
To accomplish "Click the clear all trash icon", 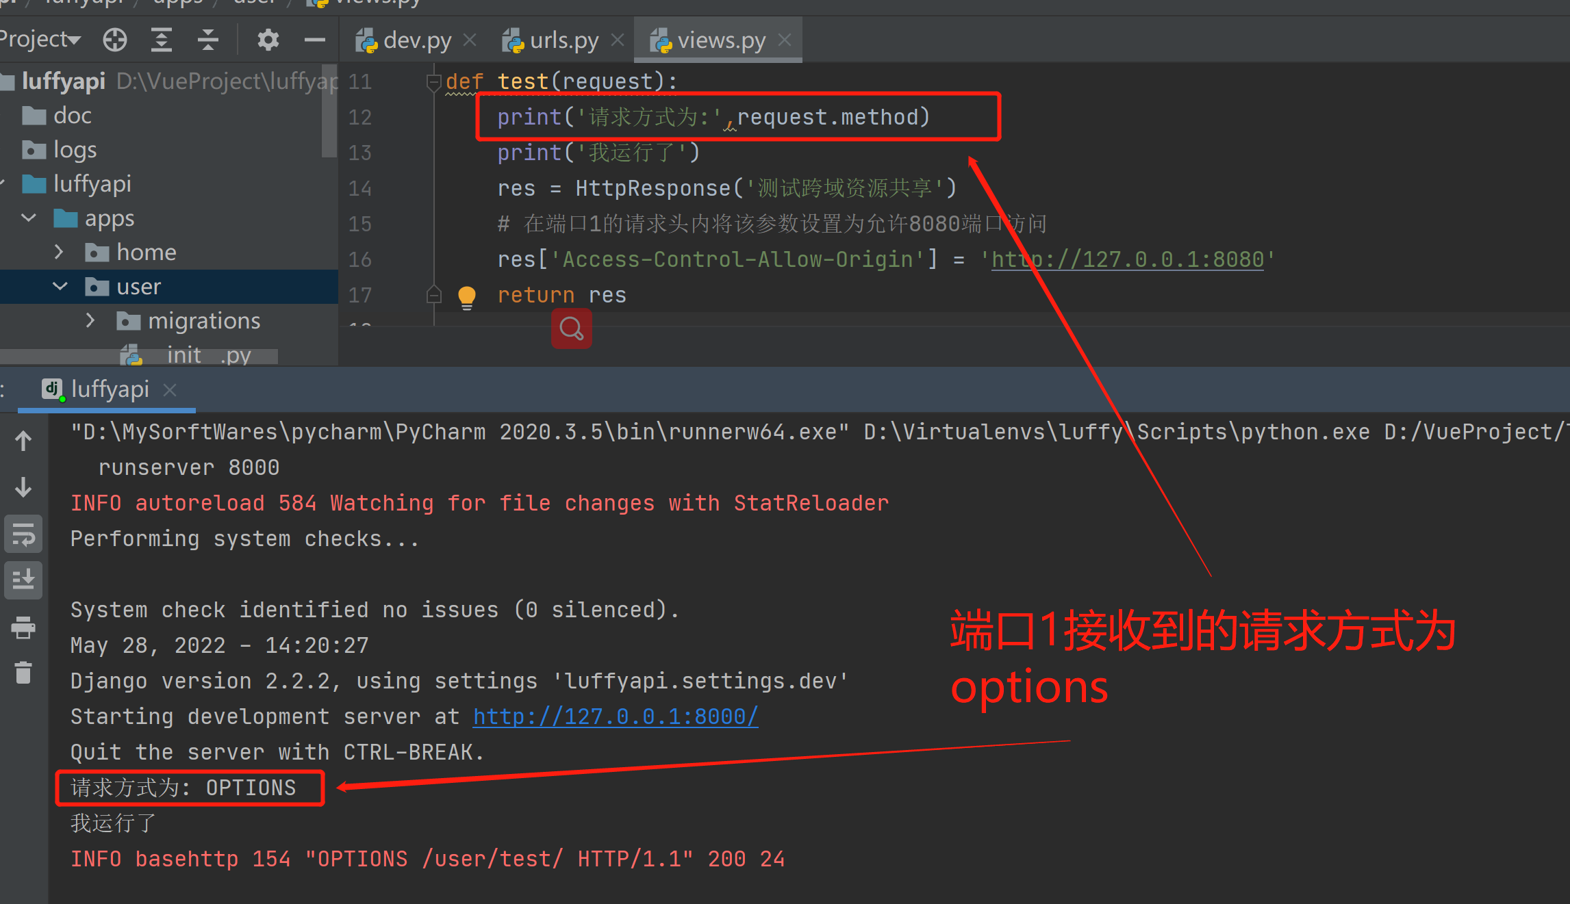I will coord(23,673).
